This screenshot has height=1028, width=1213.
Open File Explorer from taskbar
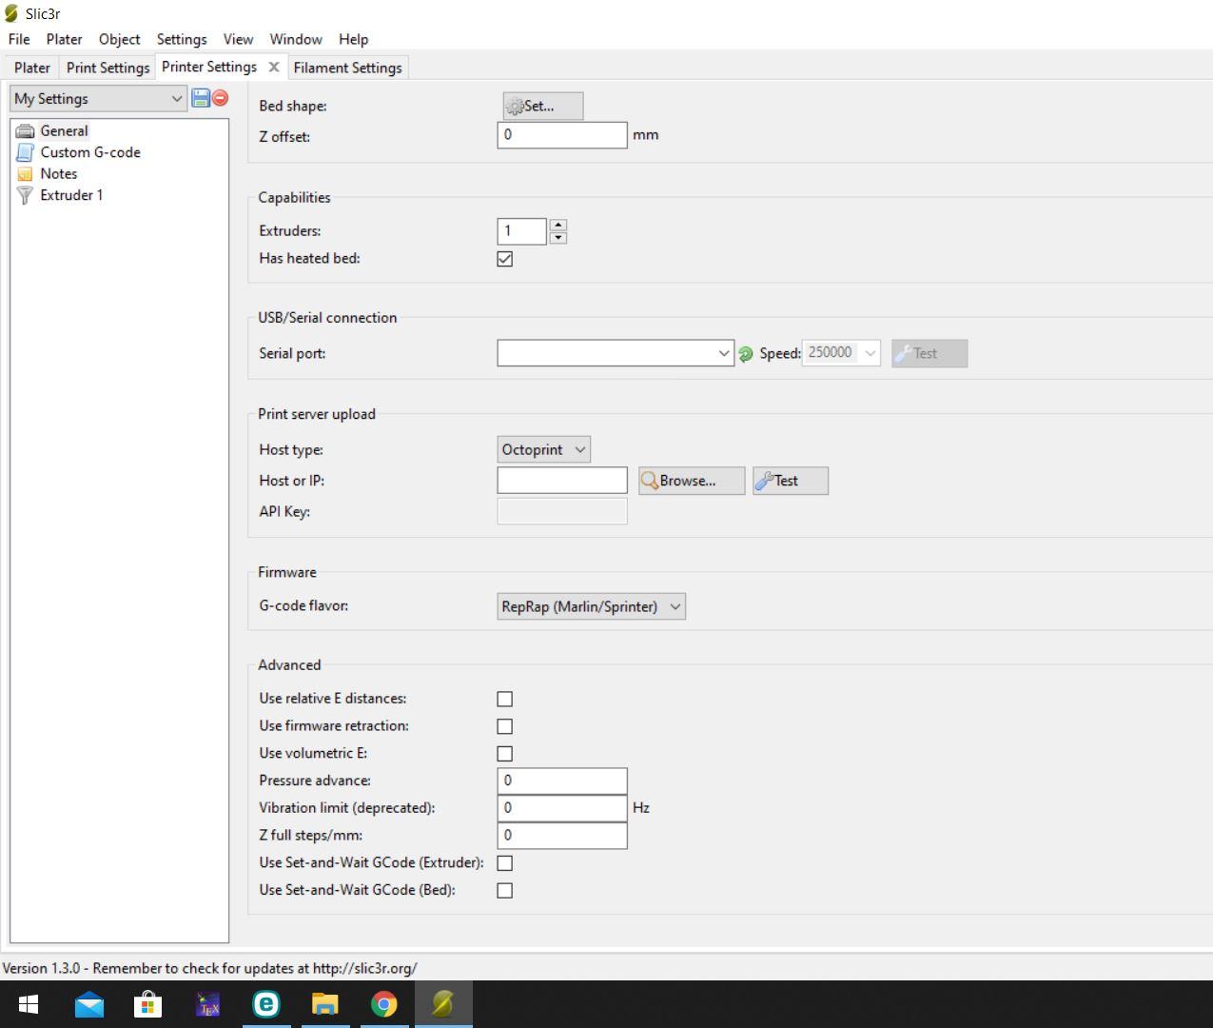pyautogui.click(x=325, y=1004)
